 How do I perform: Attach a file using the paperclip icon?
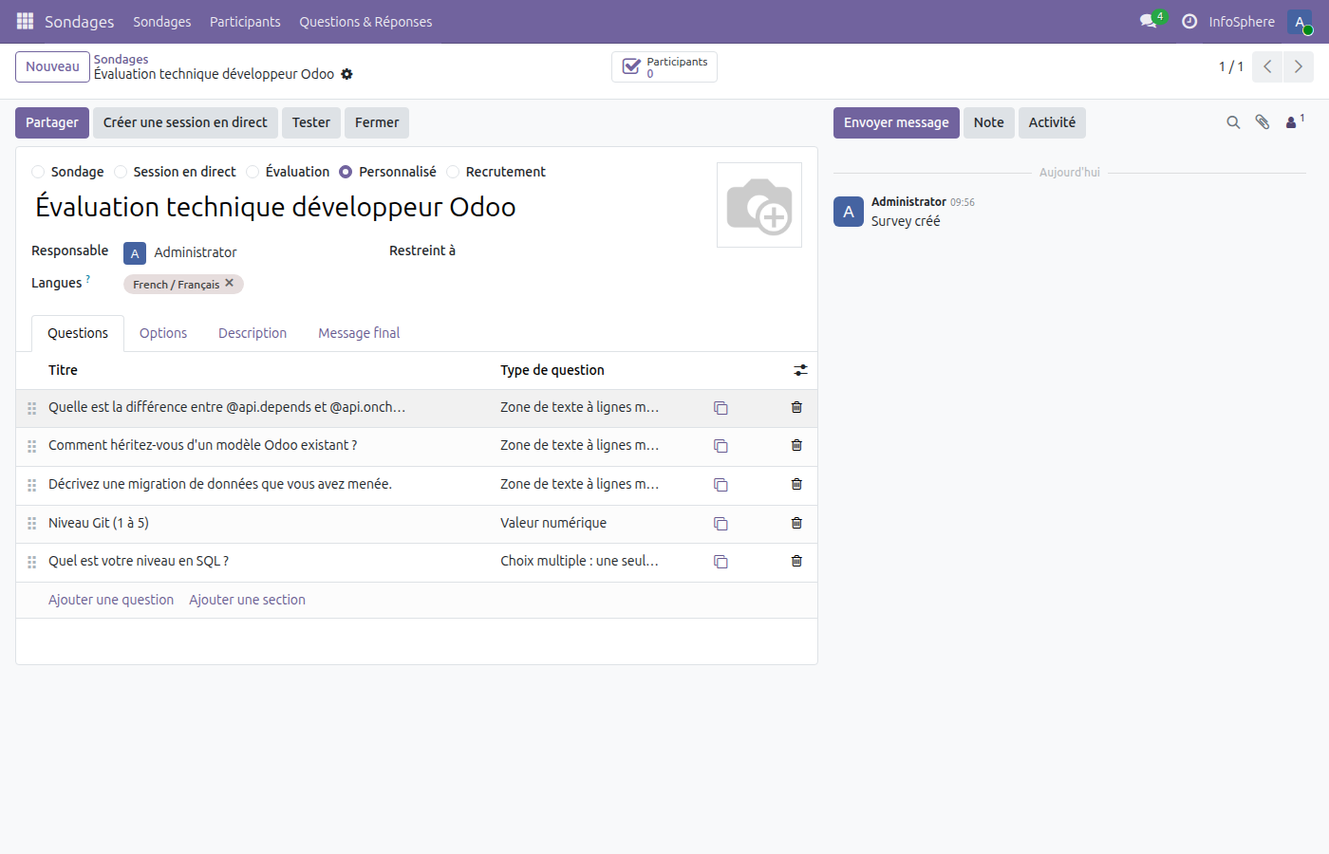pos(1263,122)
